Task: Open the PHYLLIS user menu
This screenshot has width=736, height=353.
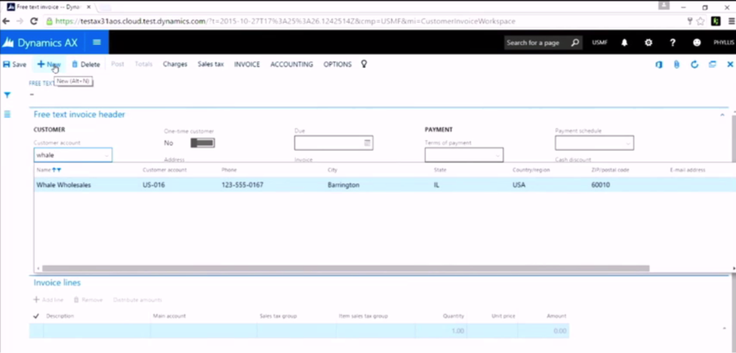Action: 724,43
